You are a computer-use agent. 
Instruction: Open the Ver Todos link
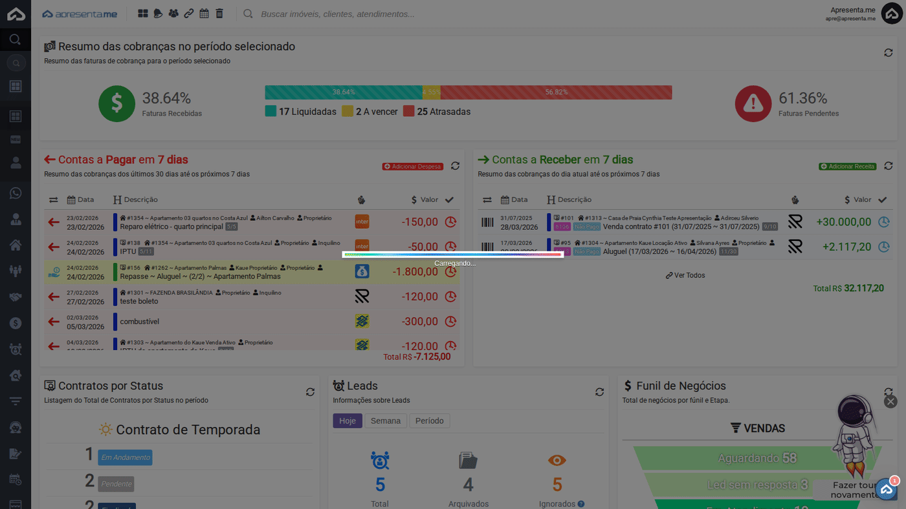point(685,275)
